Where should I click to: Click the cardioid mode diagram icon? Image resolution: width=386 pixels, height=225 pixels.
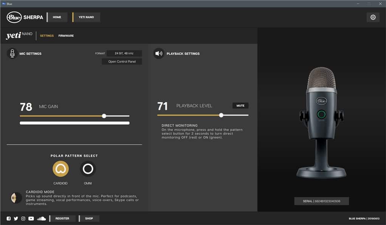coord(16,198)
